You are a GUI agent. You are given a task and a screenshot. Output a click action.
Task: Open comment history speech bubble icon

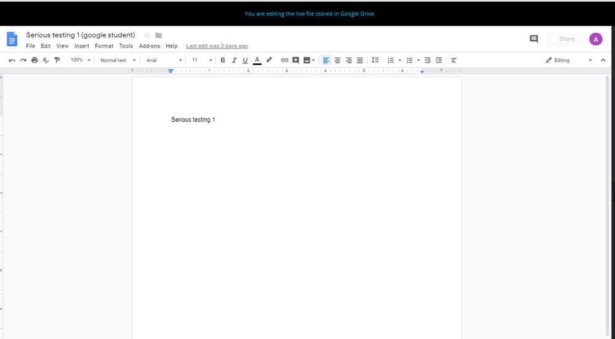(534, 39)
